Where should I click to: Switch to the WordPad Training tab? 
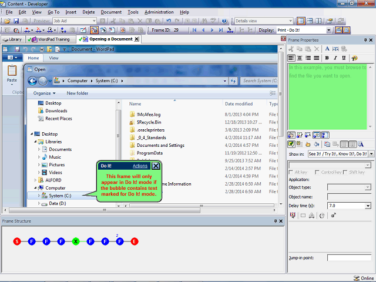point(51,39)
